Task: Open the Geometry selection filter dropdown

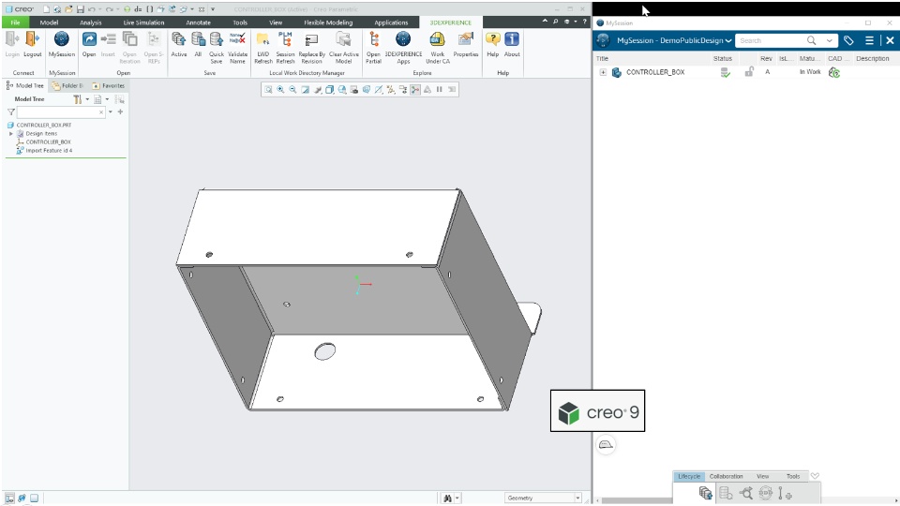Action: click(x=543, y=498)
